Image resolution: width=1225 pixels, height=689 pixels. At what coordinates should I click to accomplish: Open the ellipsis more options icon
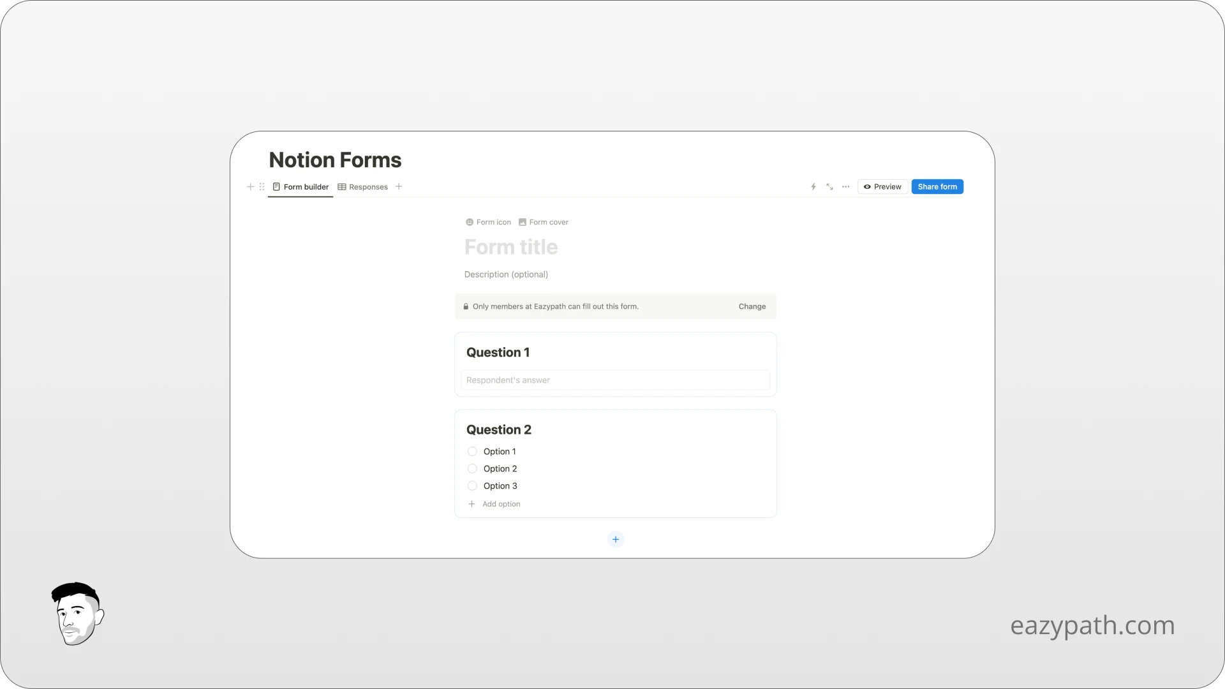click(845, 186)
